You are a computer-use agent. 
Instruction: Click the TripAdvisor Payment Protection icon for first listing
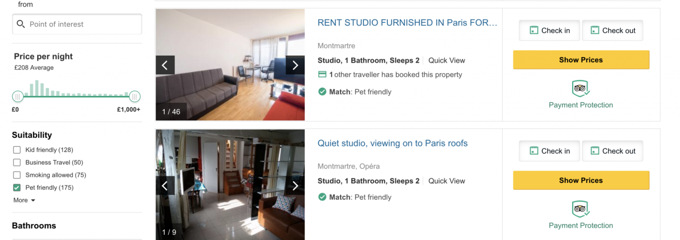[x=581, y=88]
